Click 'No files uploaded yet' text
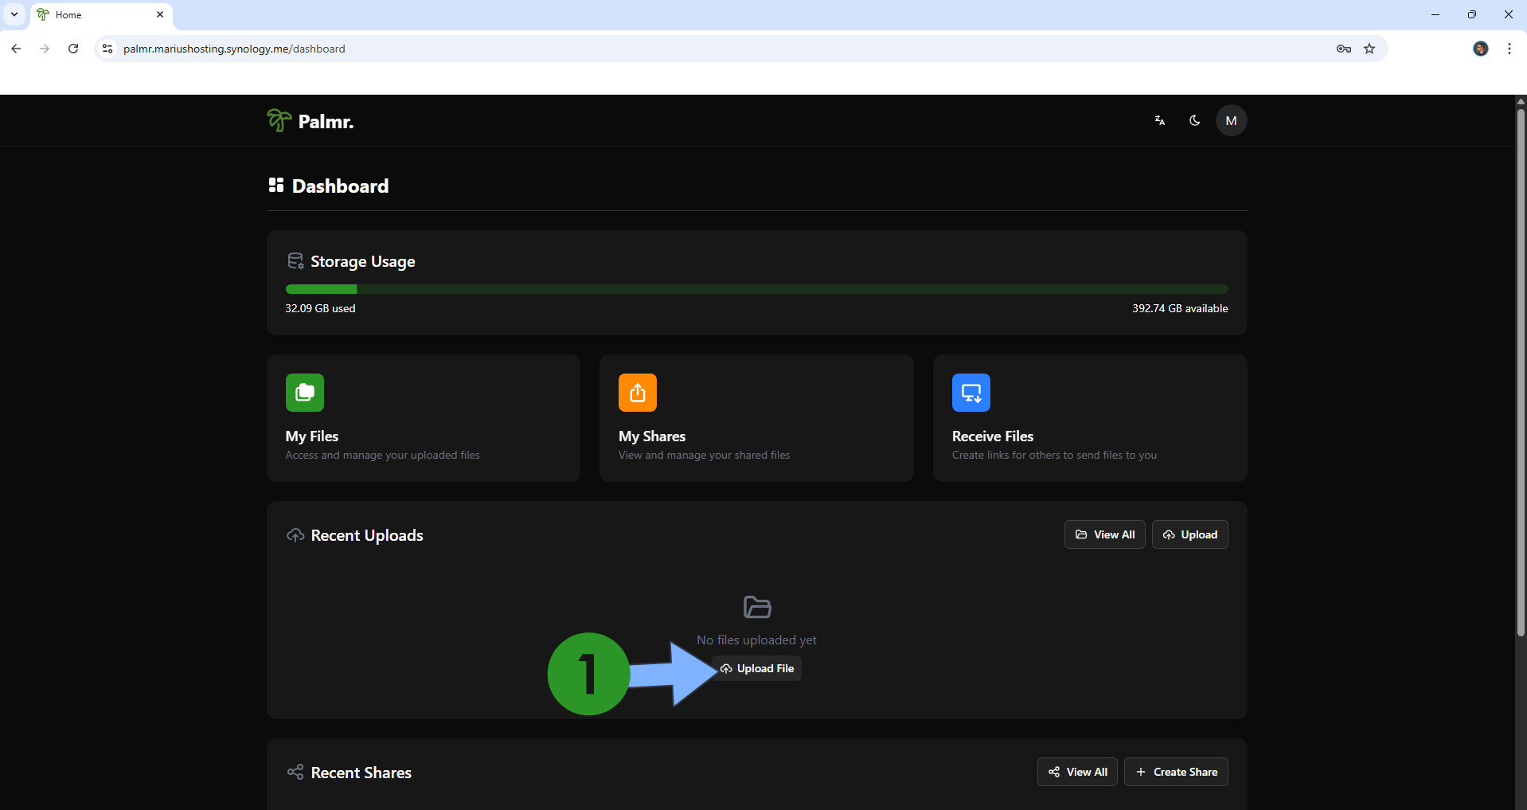Screen dimensions: 1527x810 click(x=757, y=640)
